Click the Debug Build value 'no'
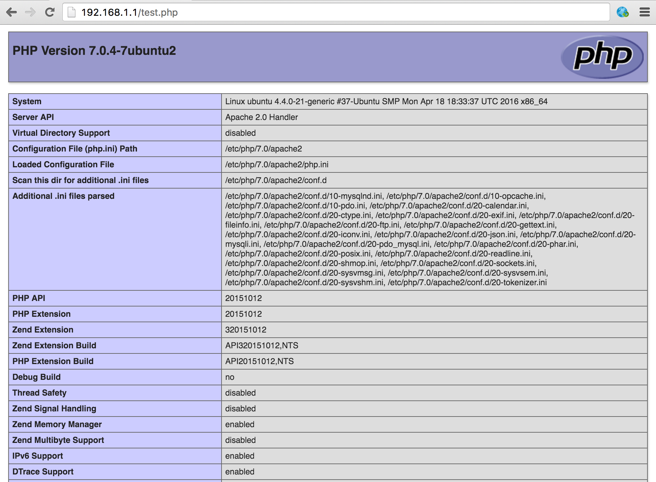The width and height of the screenshot is (656, 482). (230, 377)
